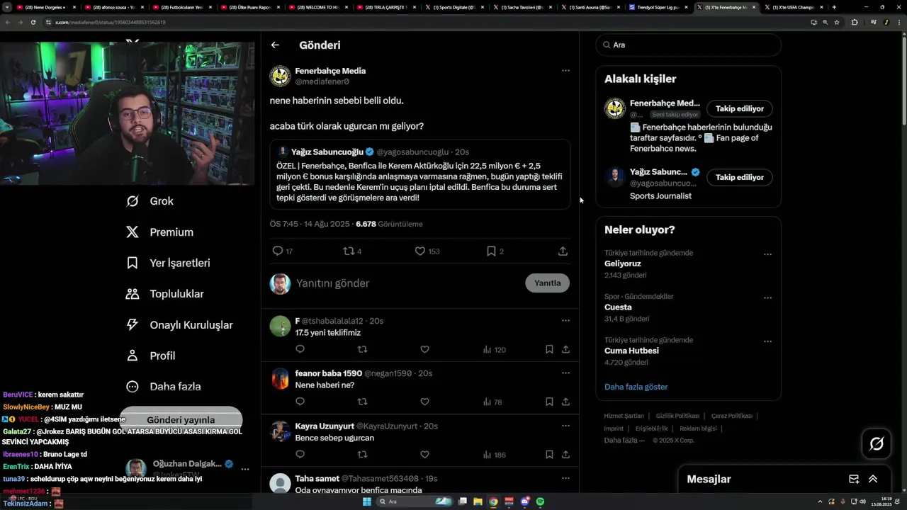View stats of '17.5 yeni teklifimiz' with 120 views

[x=495, y=349]
